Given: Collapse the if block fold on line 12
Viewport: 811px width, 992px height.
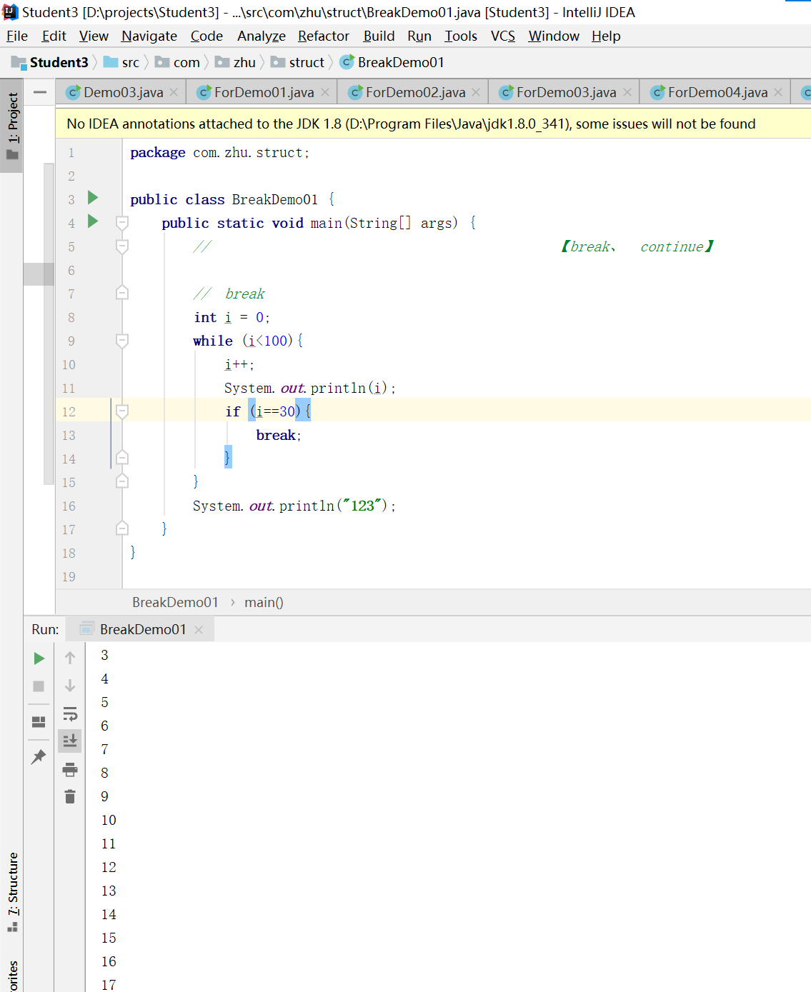Looking at the screenshot, I should click(x=122, y=411).
